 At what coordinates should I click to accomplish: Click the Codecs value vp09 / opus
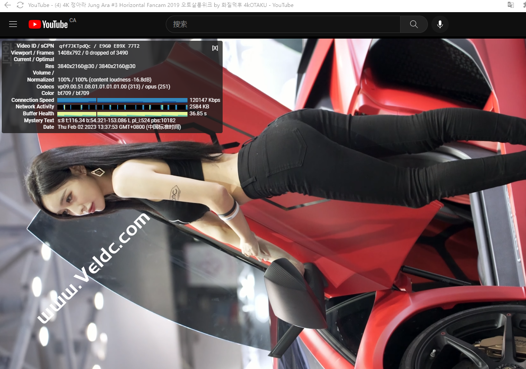pos(114,87)
